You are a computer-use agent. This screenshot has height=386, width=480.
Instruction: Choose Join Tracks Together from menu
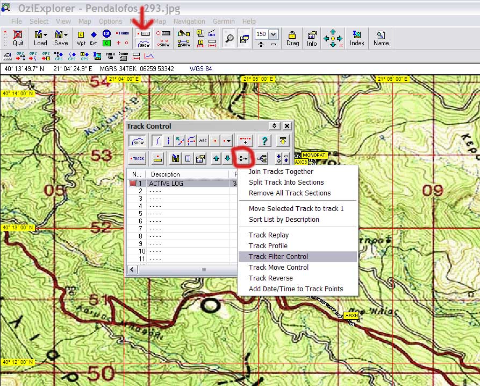[281, 172]
